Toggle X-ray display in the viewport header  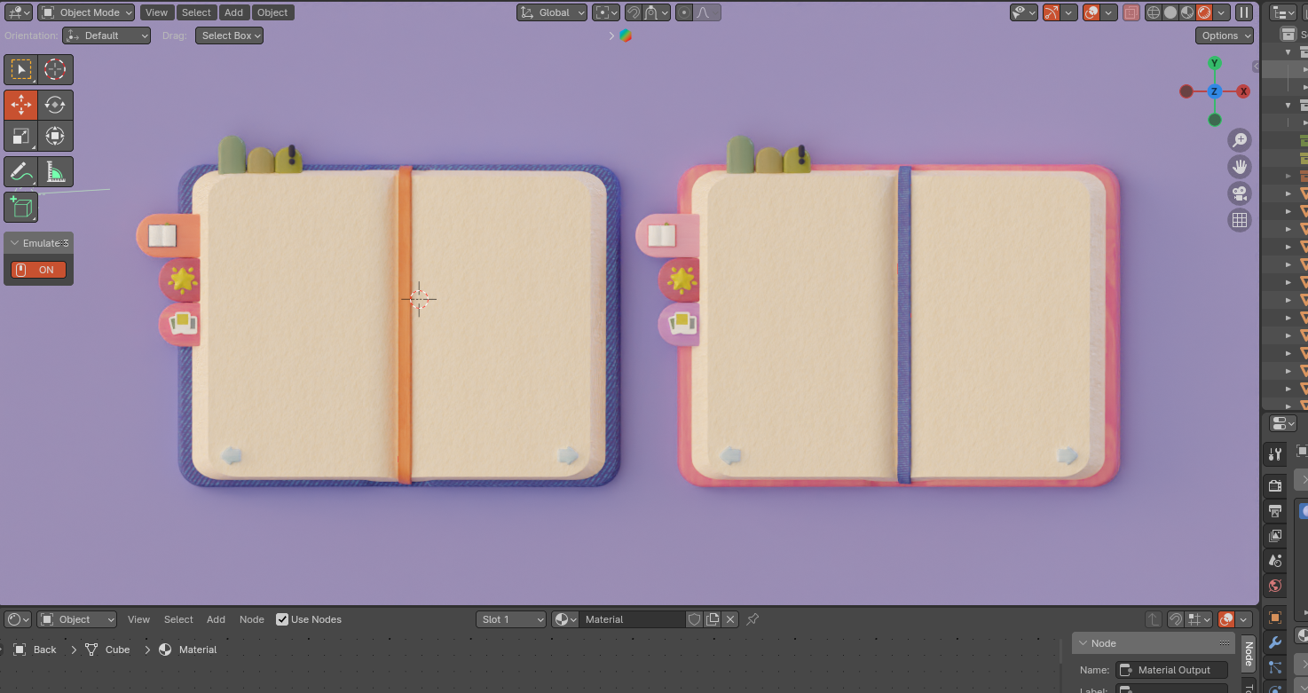click(1131, 12)
